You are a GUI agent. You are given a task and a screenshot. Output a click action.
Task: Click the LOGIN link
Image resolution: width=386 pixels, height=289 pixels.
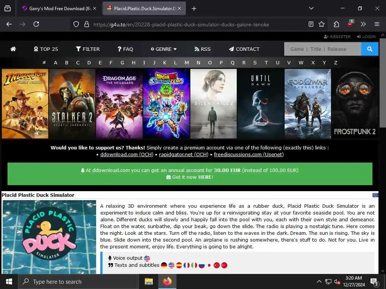(366, 37)
